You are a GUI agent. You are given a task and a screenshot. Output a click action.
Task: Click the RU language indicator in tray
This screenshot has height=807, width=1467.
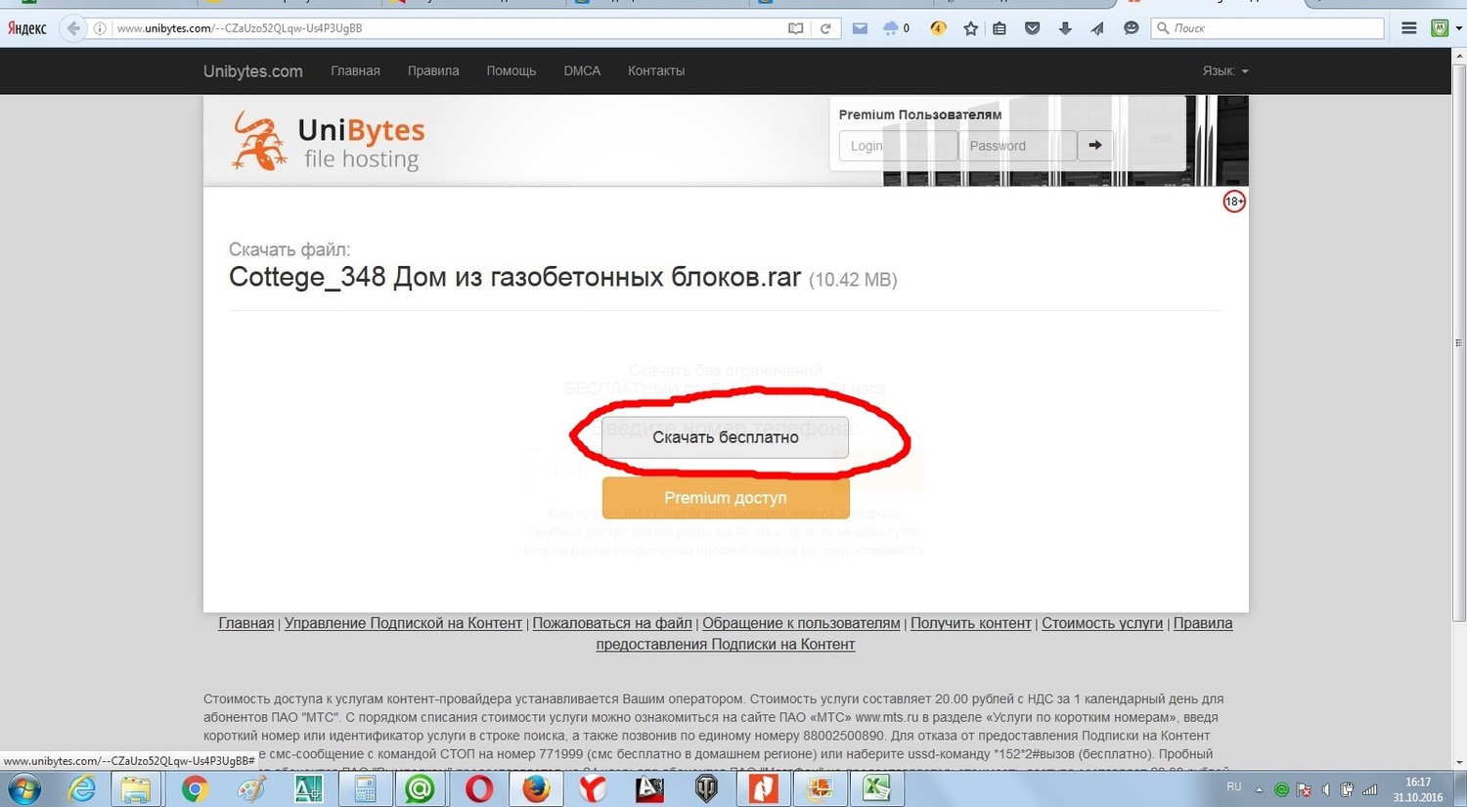1234,786
